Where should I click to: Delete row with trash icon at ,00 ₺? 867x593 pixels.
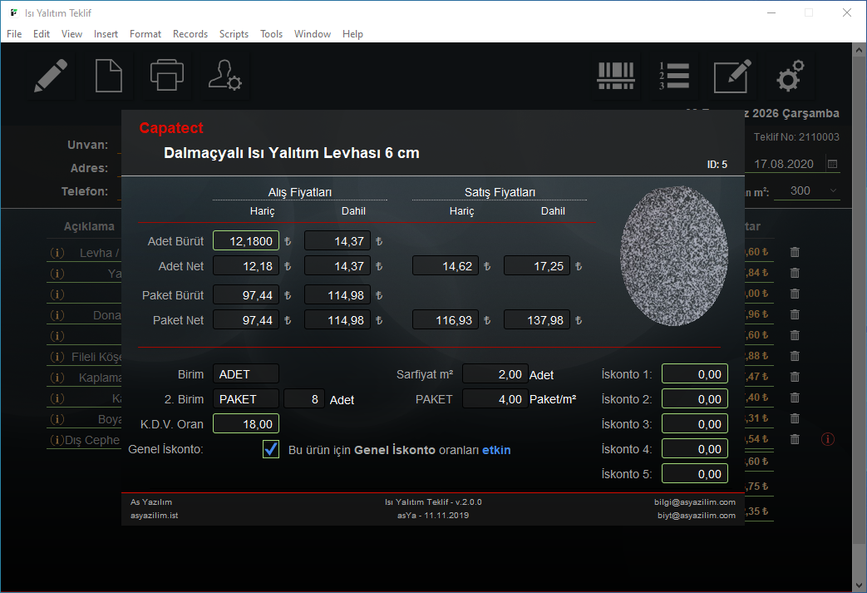click(x=795, y=294)
